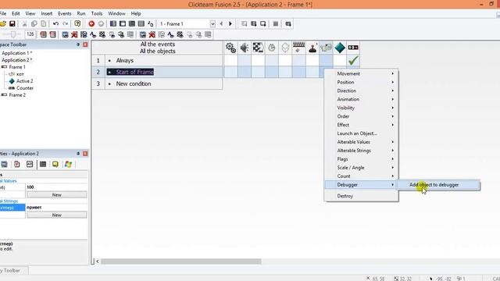Open the Events menu
The height and width of the screenshot is (281, 500).
point(65,14)
